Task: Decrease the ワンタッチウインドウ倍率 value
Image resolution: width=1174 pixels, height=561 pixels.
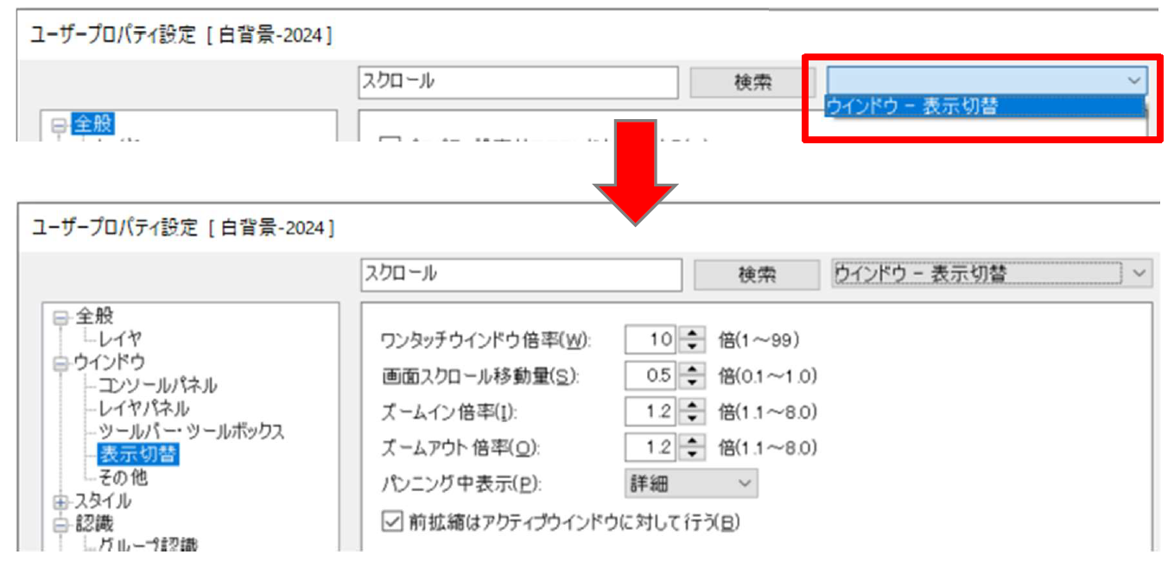Action: pos(692,347)
